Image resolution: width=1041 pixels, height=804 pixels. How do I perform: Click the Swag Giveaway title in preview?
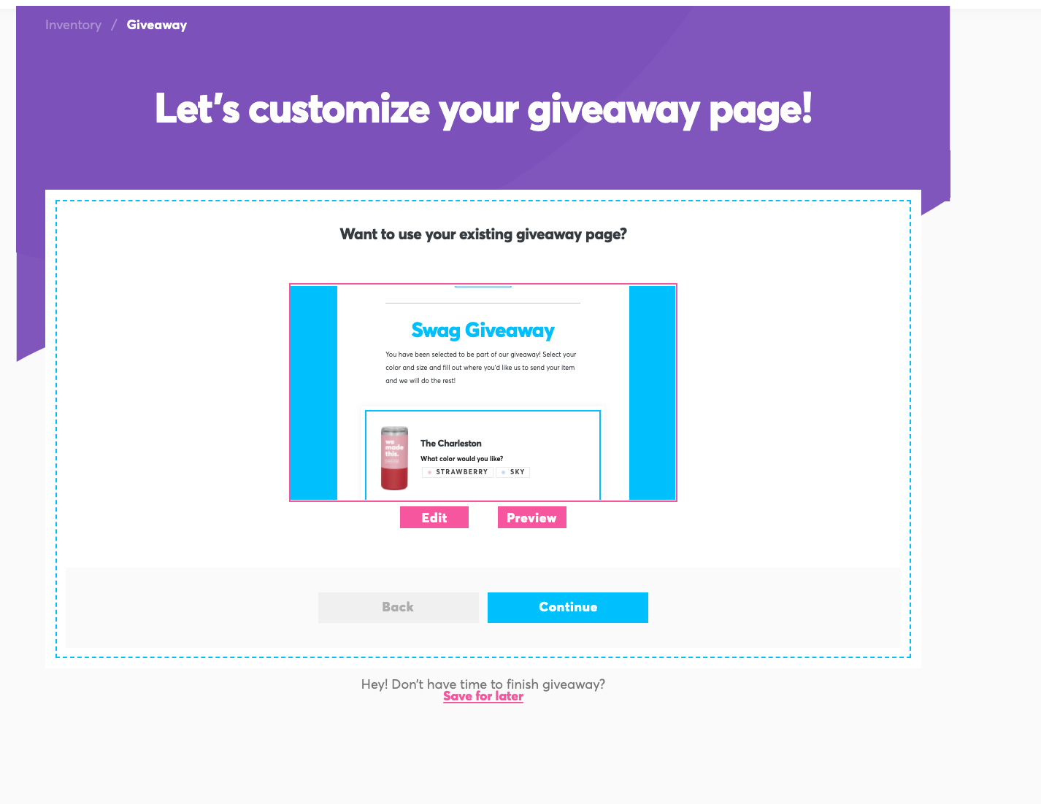pyautogui.click(x=483, y=331)
